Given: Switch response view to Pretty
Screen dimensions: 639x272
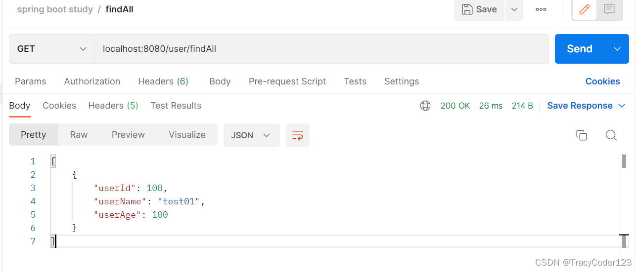Looking at the screenshot, I should point(33,135).
